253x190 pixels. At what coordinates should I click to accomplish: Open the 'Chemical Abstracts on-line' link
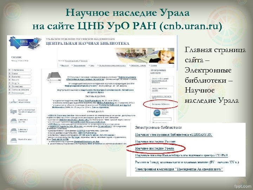coord(86,141)
